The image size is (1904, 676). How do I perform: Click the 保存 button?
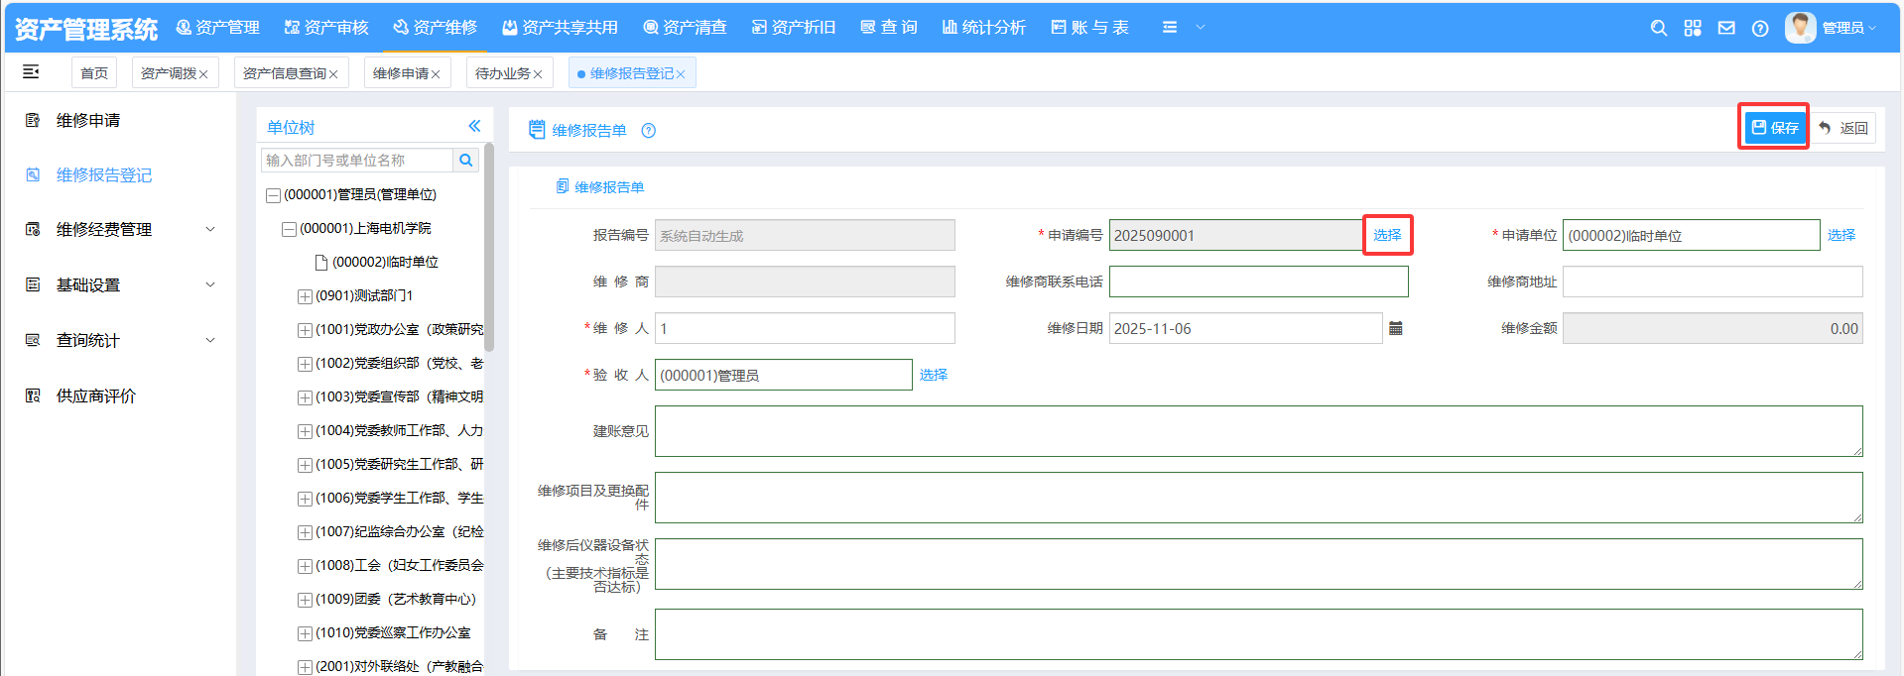coord(1774,127)
